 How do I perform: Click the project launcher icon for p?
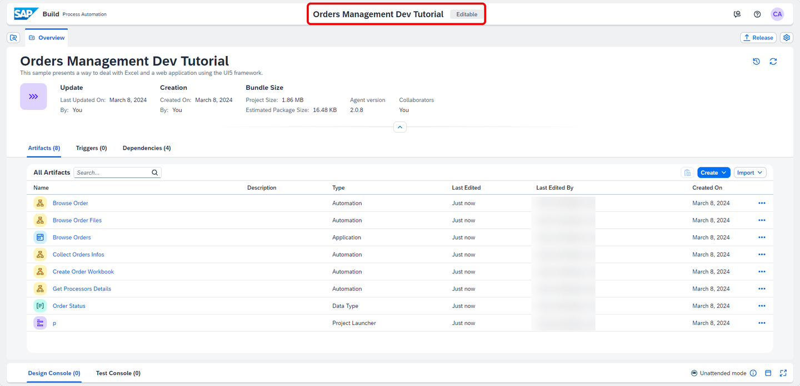[x=40, y=323]
